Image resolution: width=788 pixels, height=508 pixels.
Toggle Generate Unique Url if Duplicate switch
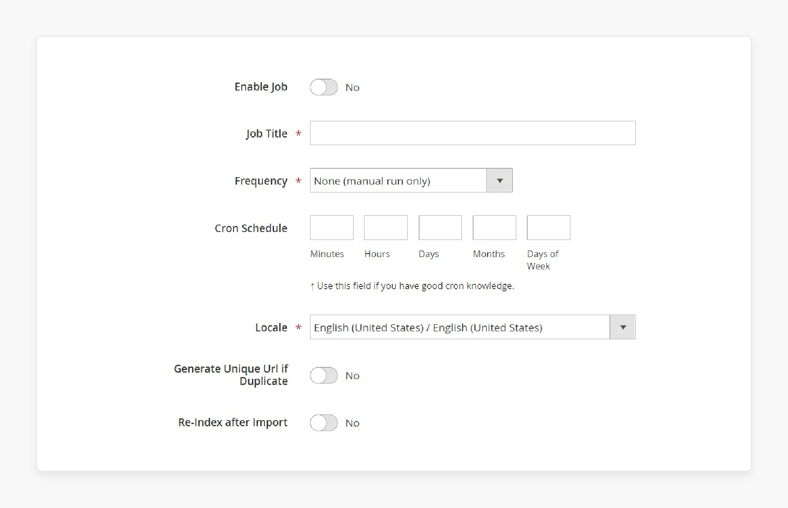324,375
